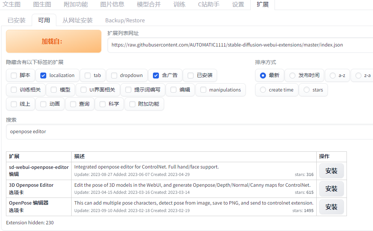Open the 设置 (Settings) tab
The width and height of the screenshot is (373, 231).
tap(238, 5)
